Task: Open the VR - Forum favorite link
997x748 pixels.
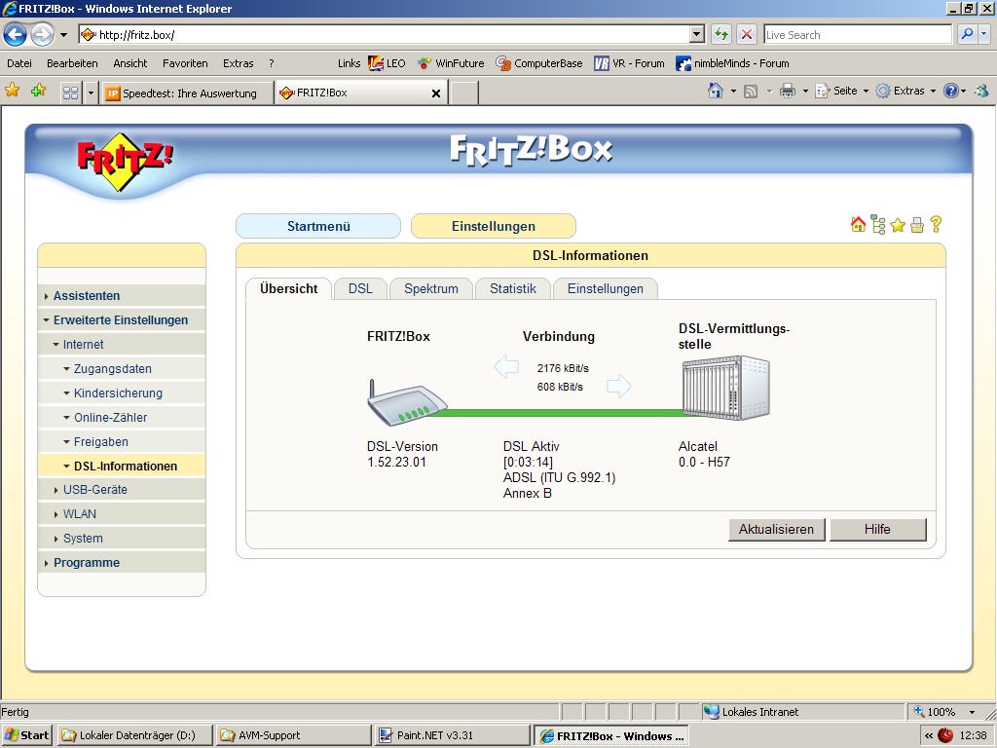Action: click(630, 63)
